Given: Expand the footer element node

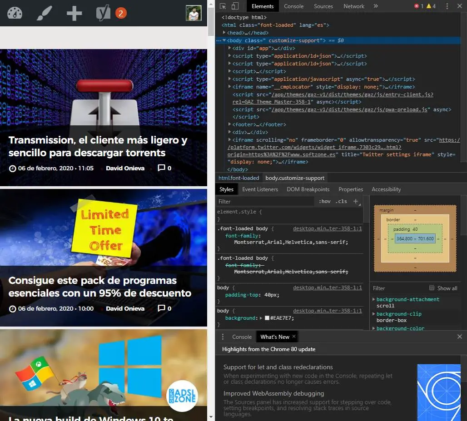Looking at the screenshot, I should pos(229,124).
